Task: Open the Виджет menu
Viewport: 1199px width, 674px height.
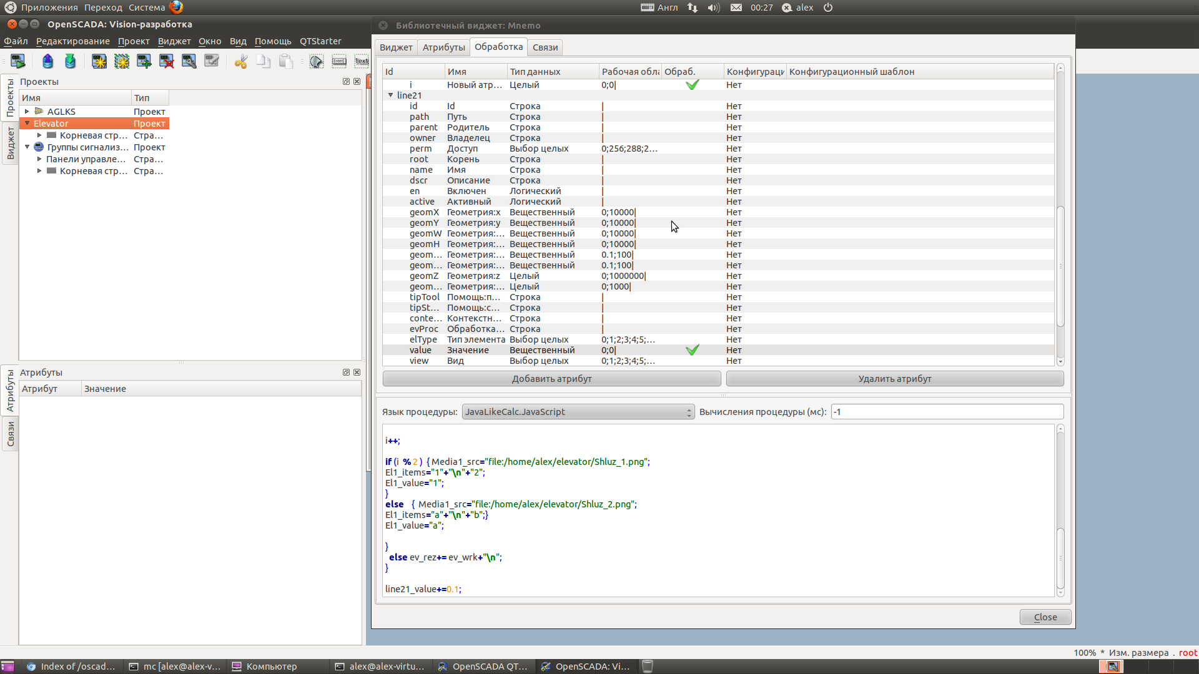Action: coord(174,41)
